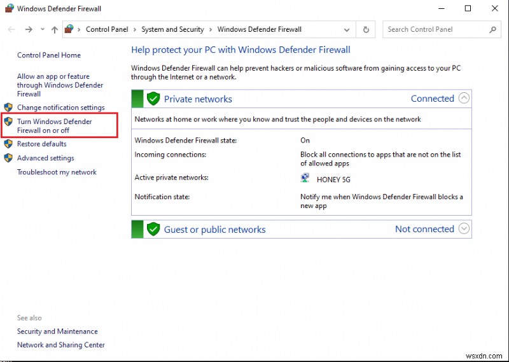Open Turn Windows Defender Firewall on or off
Image resolution: width=509 pixels, height=362 pixels.
click(x=54, y=126)
